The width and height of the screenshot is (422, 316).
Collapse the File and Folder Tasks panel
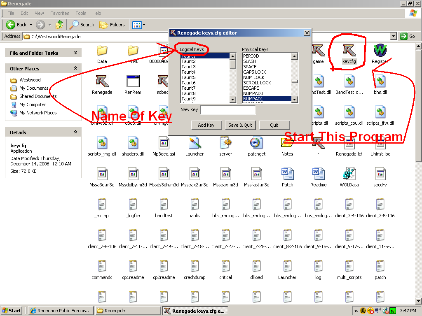75,53
